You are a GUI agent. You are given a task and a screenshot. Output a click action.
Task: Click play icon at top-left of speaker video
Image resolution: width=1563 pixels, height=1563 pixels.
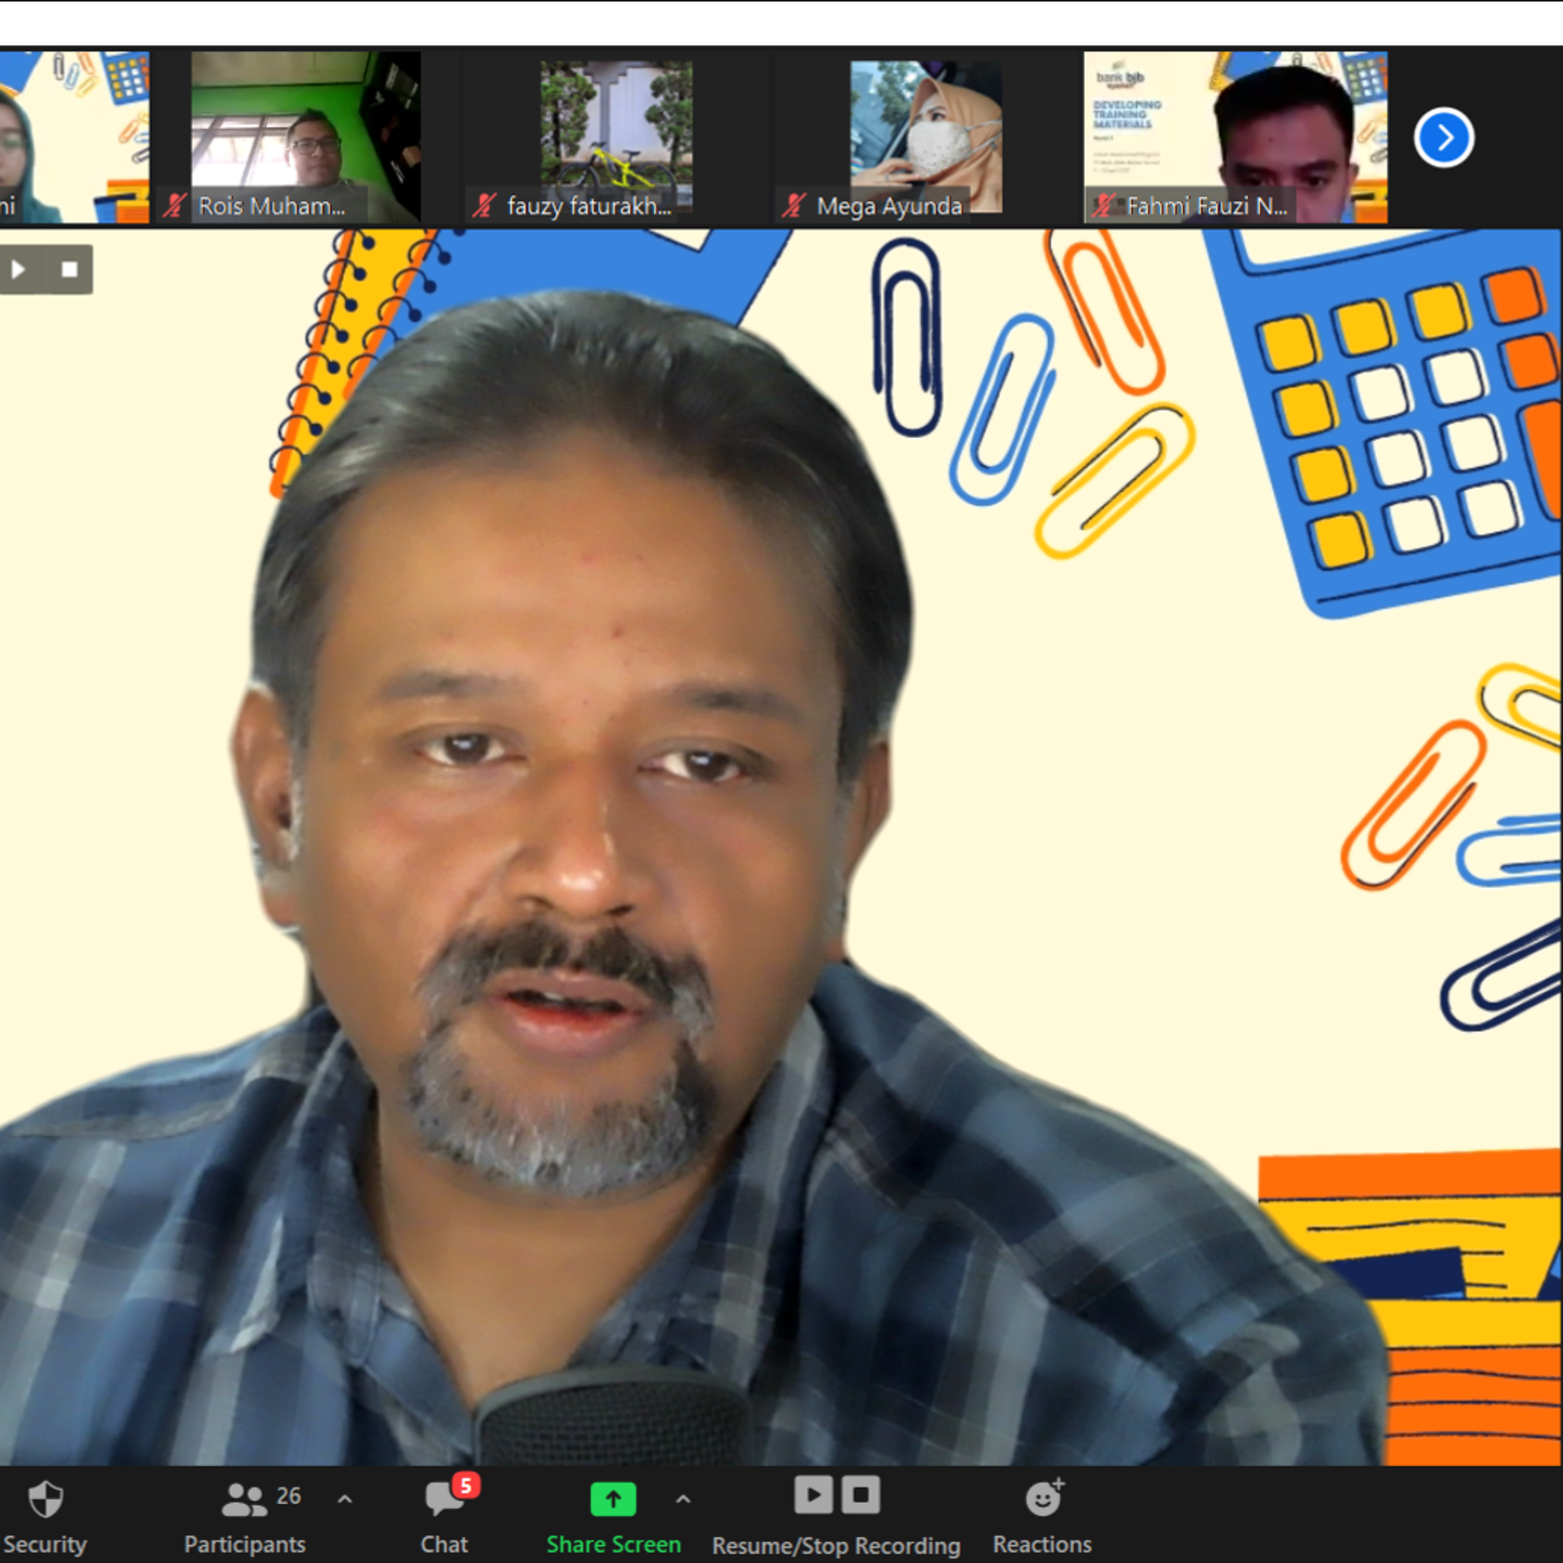[19, 269]
